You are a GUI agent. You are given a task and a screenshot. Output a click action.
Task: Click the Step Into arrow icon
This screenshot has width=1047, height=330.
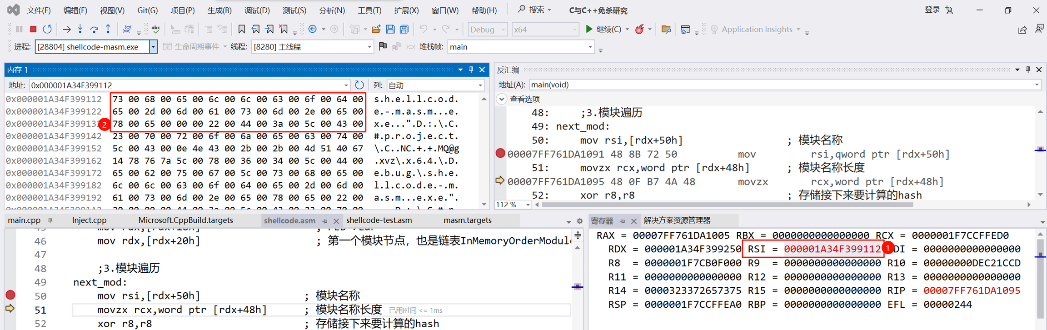tap(80, 29)
